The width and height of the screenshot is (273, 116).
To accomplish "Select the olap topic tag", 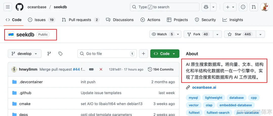I will (209, 105).
